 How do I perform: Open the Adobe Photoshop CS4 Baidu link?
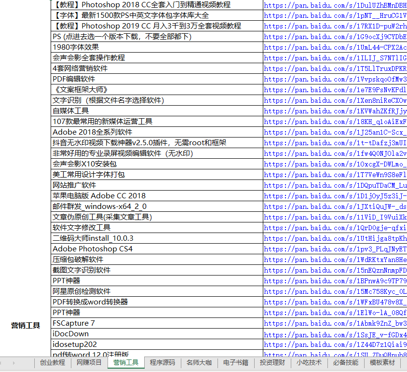click(x=334, y=249)
